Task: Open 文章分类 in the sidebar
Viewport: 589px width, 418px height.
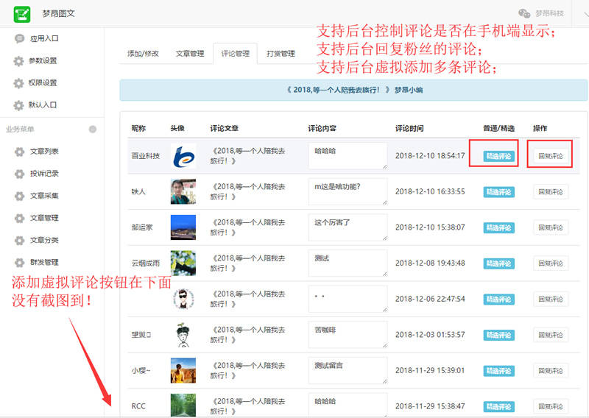Action: coord(44,240)
